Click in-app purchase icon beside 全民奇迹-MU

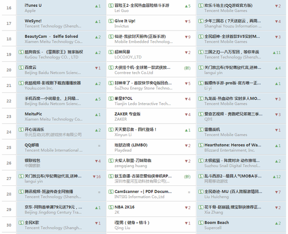tap(201, 192)
